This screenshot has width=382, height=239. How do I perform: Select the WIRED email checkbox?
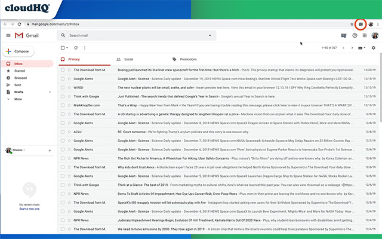point(63,88)
